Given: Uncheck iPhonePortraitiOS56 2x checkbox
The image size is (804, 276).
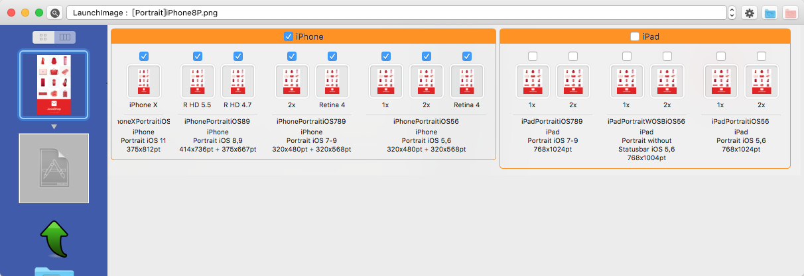Looking at the screenshot, I should pos(427,56).
